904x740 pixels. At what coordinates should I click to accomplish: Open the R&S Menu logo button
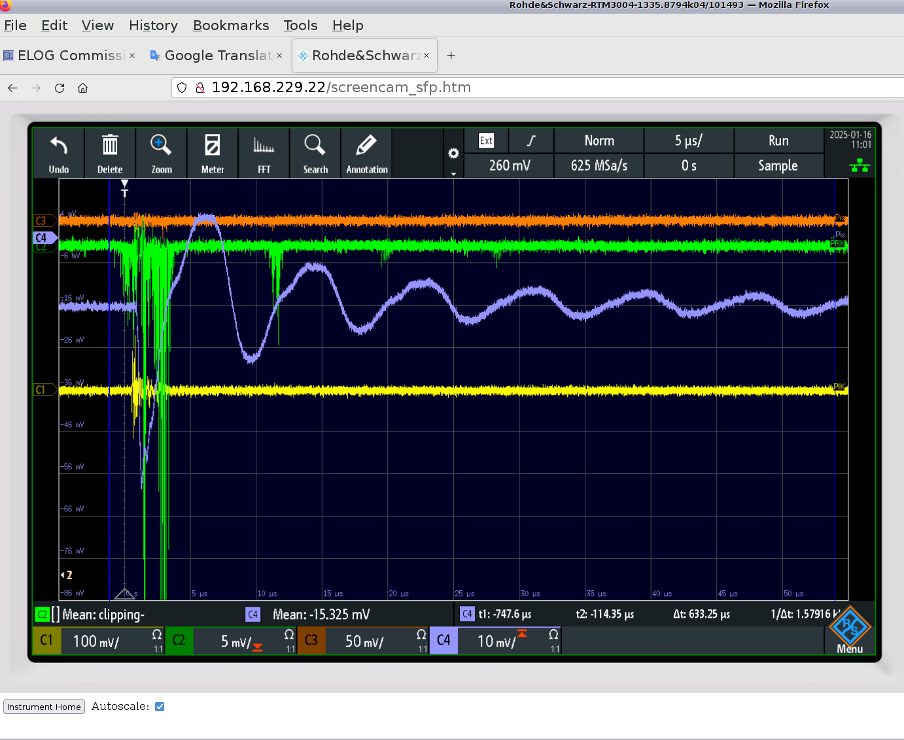point(850,630)
